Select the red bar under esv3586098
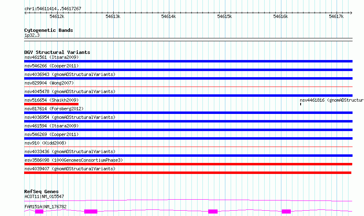The width and height of the screenshot is (364, 216). (188, 164)
